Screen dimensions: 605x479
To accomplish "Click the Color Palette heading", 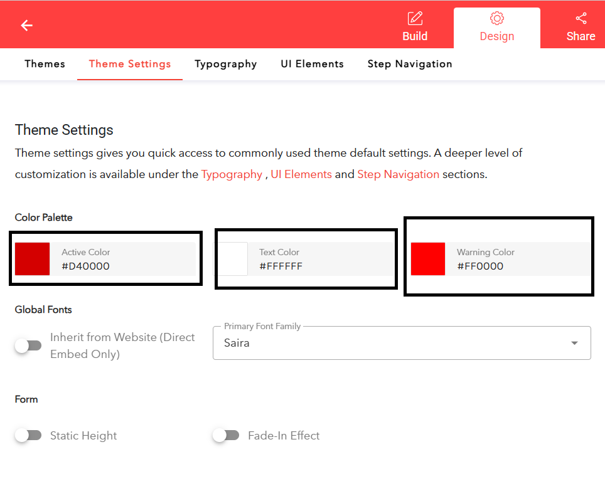I will pos(43,218).
